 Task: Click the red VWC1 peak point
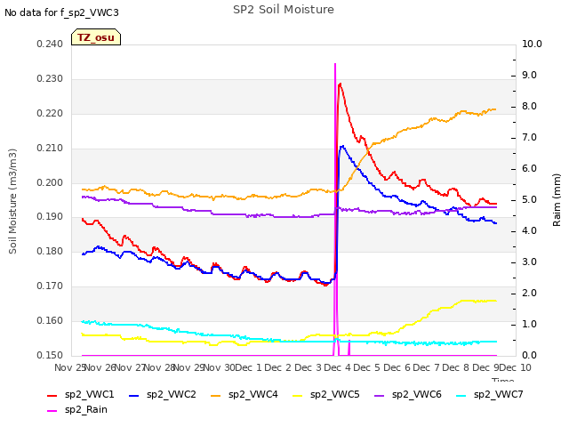coord(340,85)
